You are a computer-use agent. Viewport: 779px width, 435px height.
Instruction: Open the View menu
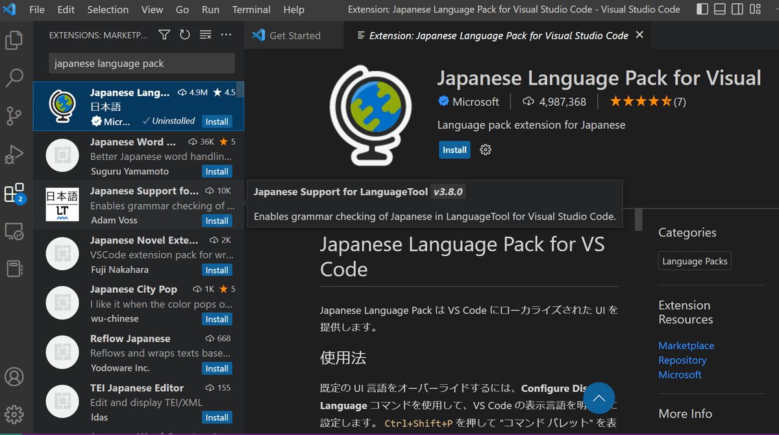click(153, 10)
